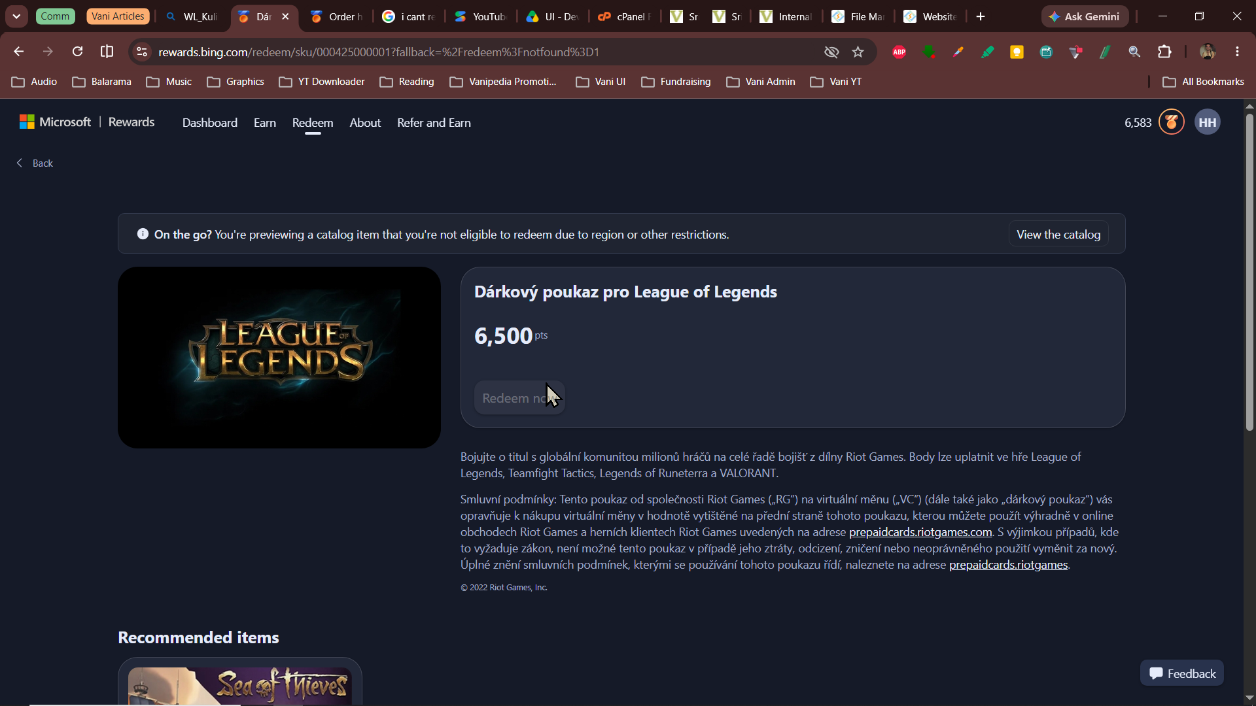Image resolution: width=1256 pixels, height=706 pixels.
Task: Click the address bar URL field
Action: pos(484,52)
